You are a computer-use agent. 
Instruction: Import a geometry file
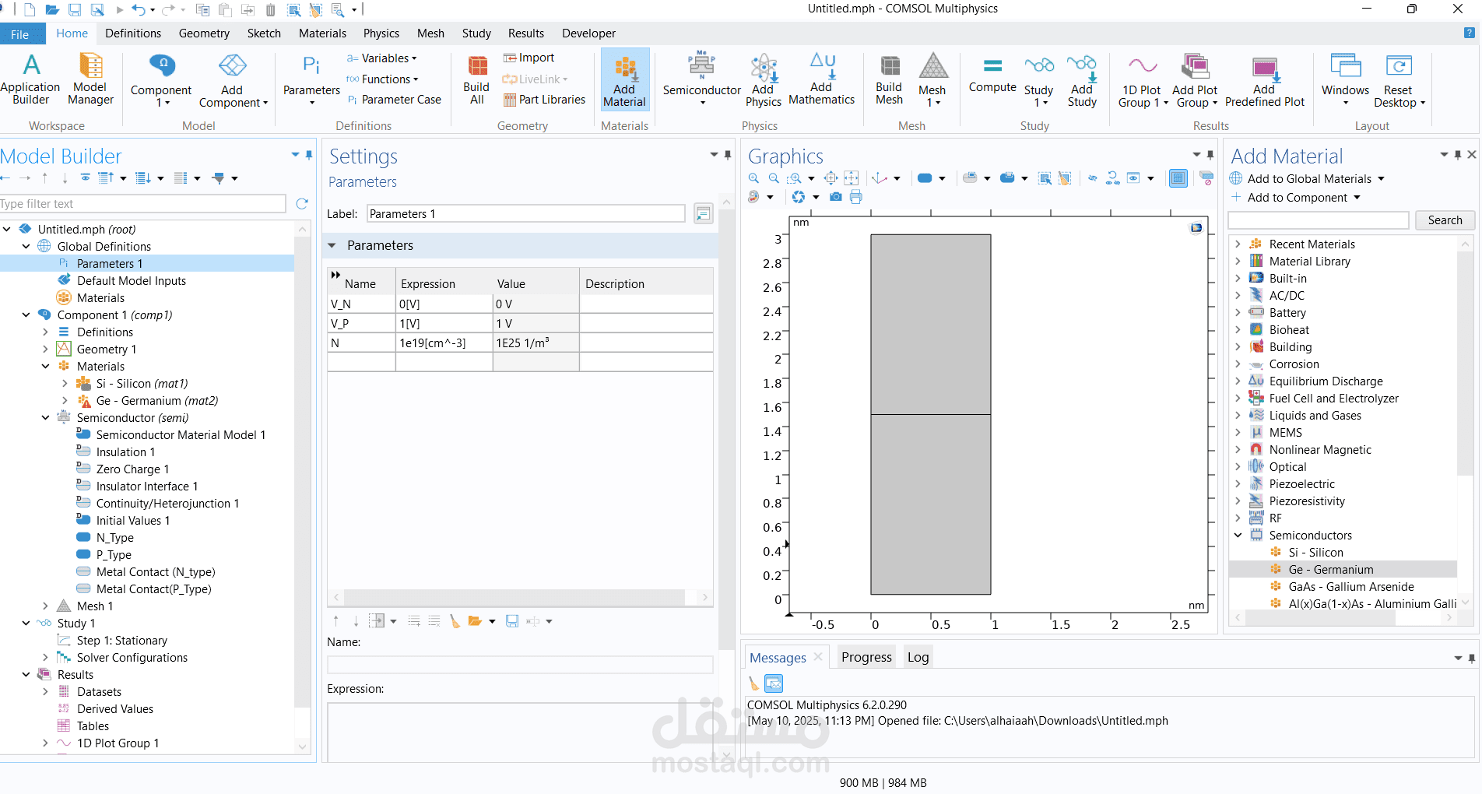click(529, 58)
